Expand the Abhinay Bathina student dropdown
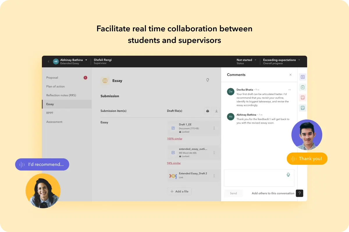 86,60
